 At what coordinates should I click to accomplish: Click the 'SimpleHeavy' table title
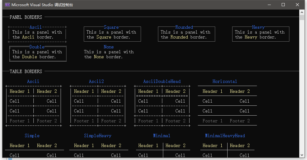click(98, 136)
